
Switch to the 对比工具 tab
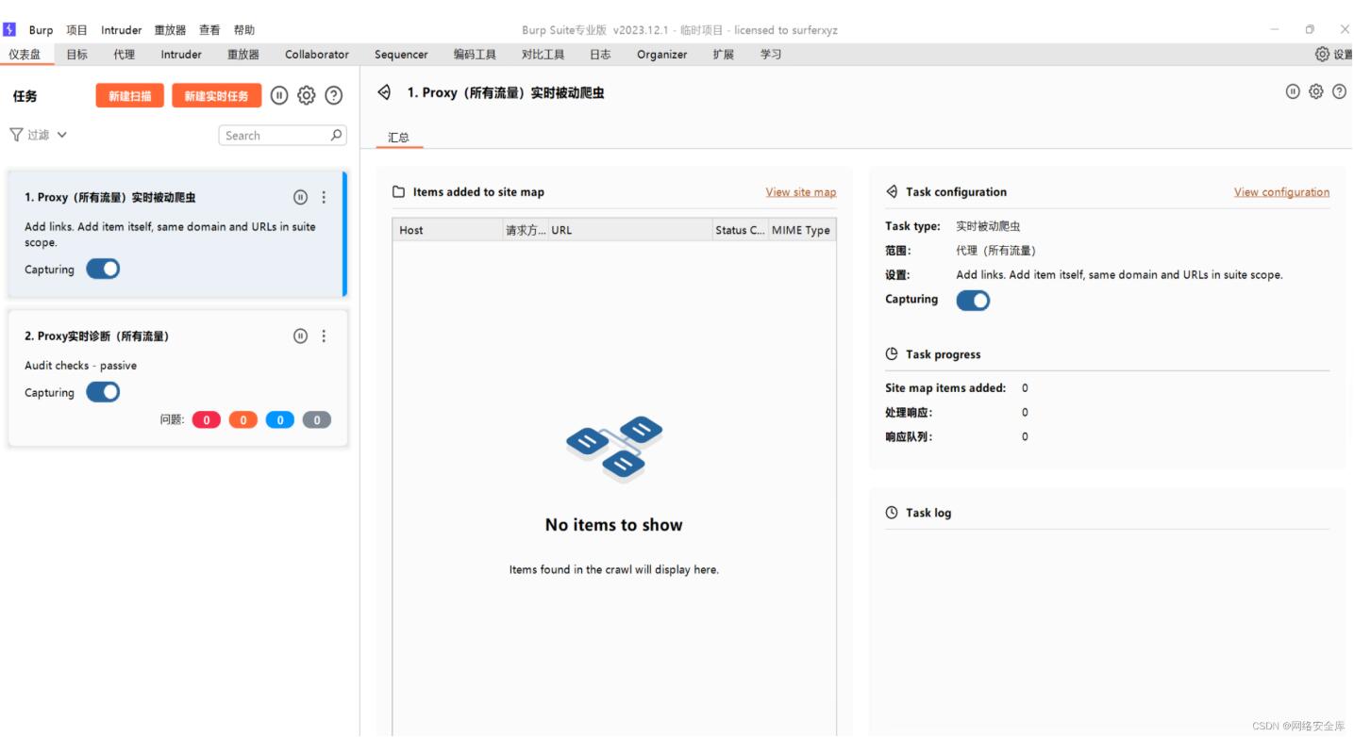pos(543,55)
